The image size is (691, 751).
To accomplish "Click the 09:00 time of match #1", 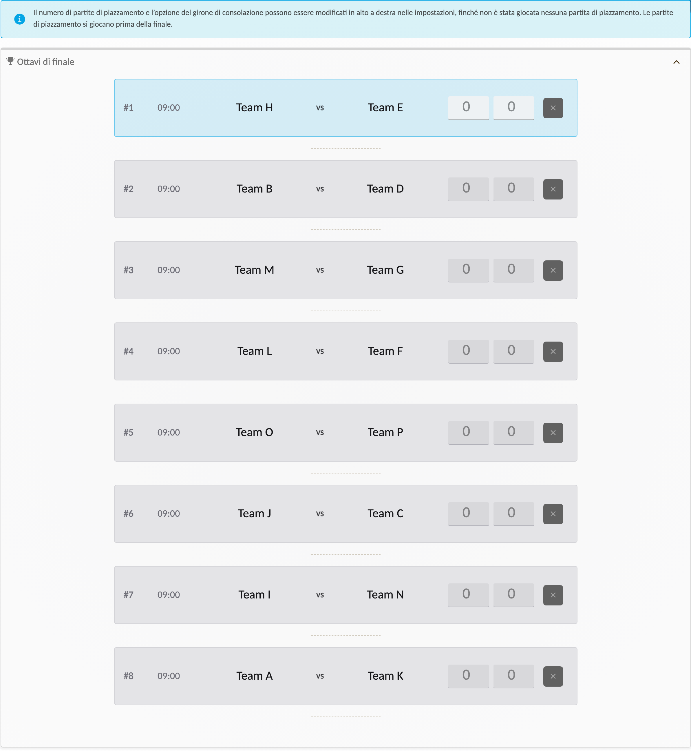I will click(169, 108).
